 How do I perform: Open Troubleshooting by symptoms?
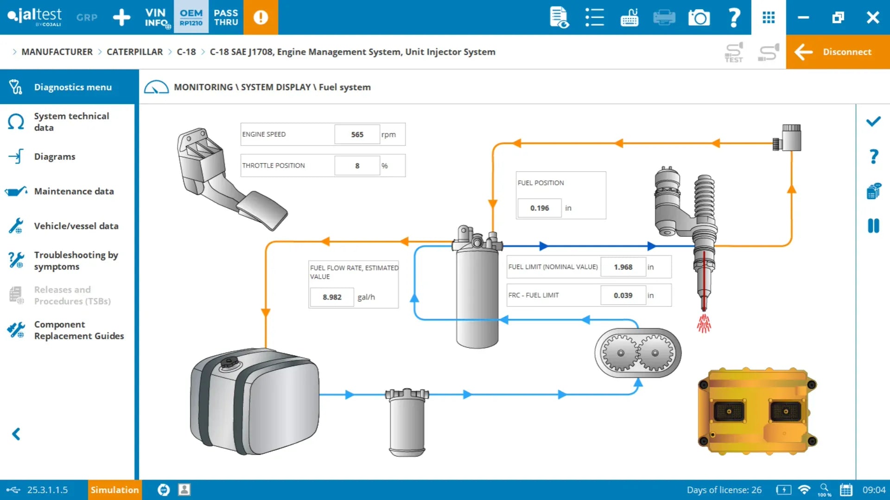click(x=67, y=261)
